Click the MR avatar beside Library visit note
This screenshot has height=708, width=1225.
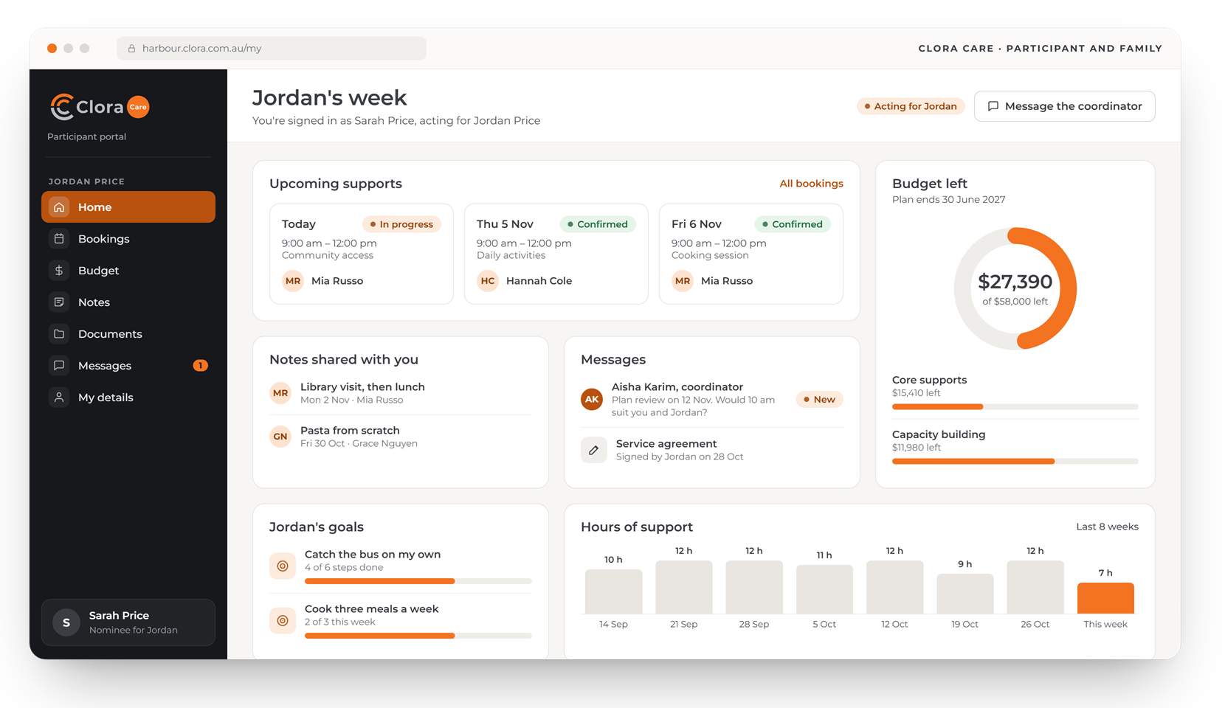[280, 393]
